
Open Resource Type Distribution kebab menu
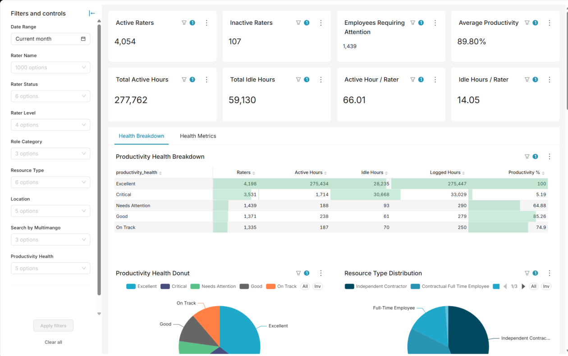pyautogui.click(x=550, y=273)
